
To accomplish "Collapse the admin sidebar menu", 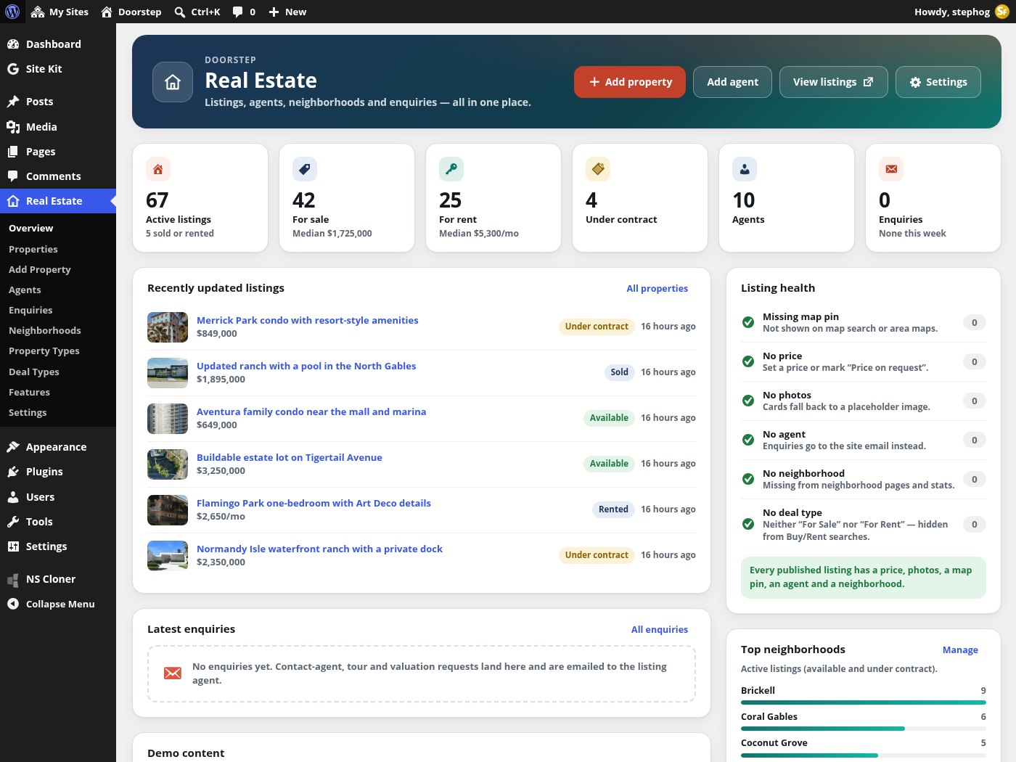I will tap(58, 604).
